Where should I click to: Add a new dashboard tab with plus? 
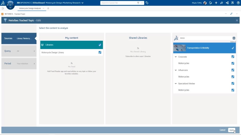(48, 8)
